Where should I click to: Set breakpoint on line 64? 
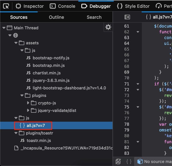127,43
